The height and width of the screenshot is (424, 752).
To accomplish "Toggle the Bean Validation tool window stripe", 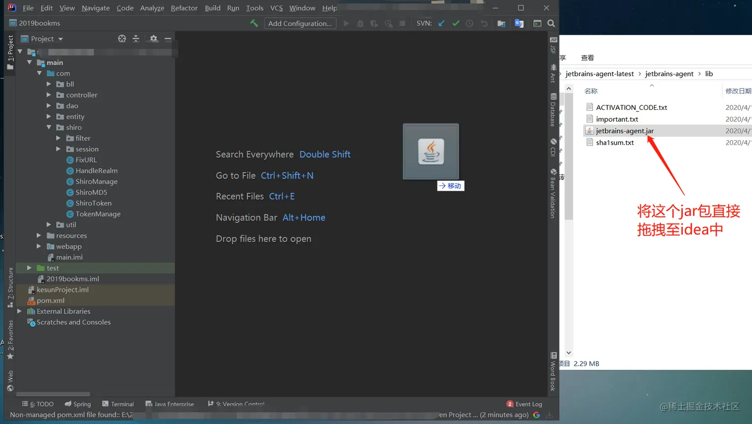I will 553,193.
